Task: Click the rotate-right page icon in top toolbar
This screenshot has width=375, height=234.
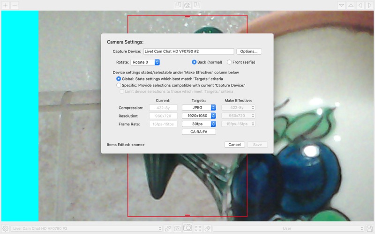Action: pyautogui.click(x=196, y=5)
